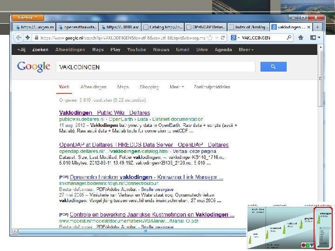Image resolution: width=335 pixels, height=251 pixels.
Task: Click the Google logo
Action: (34, 66)
